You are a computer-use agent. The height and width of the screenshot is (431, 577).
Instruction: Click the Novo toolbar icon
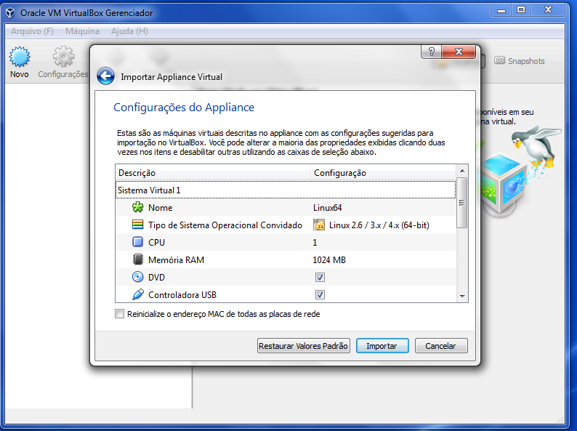click(x=20, y=58)
